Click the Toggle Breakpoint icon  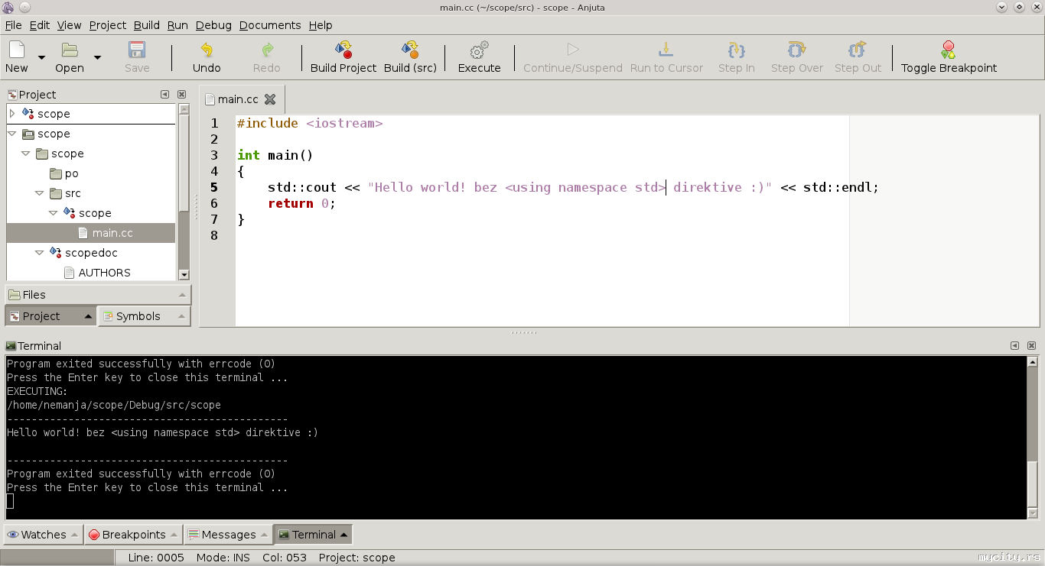click(949, 50)
